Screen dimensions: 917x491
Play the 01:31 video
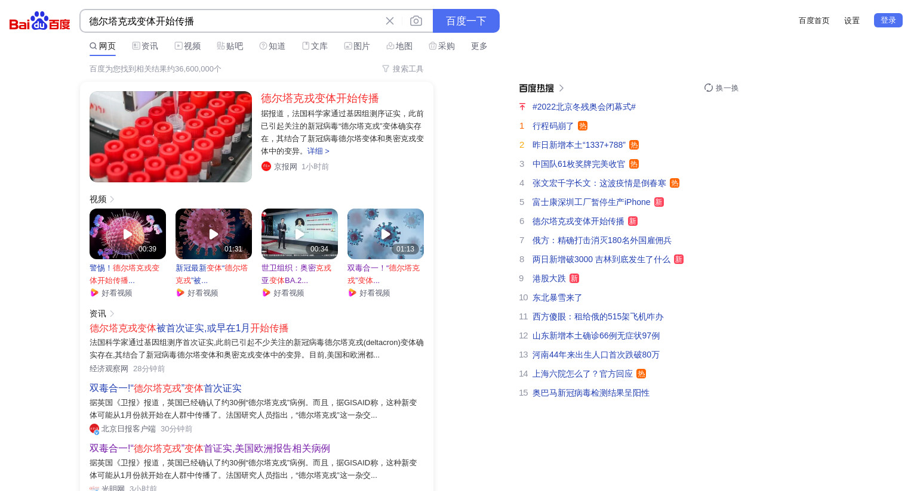[x=214, y=234]
